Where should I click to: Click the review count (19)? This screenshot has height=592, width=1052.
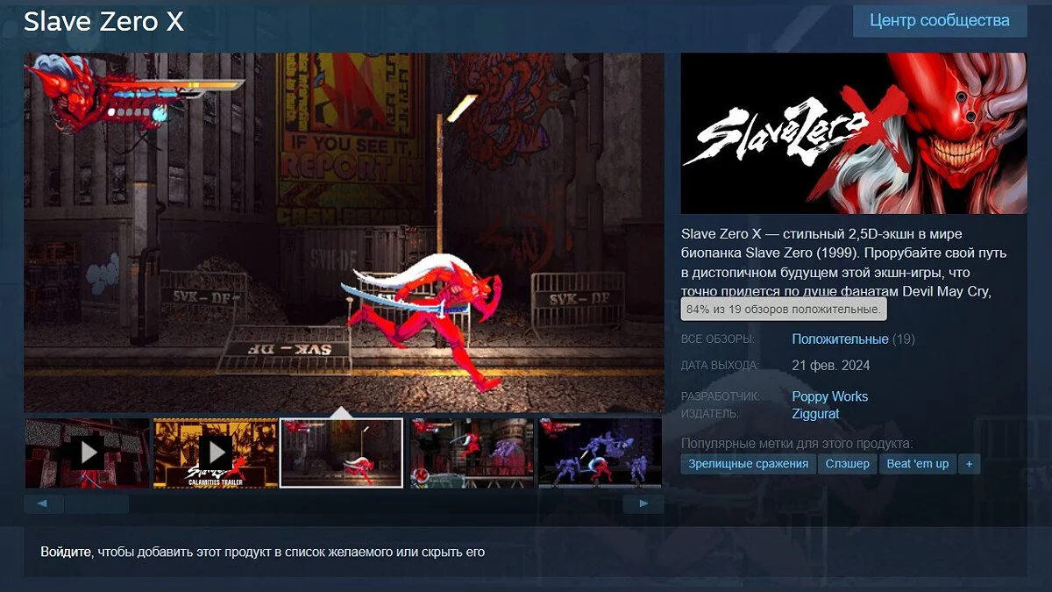904,339
